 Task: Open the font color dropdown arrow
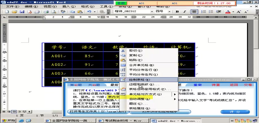coord(233,12)
